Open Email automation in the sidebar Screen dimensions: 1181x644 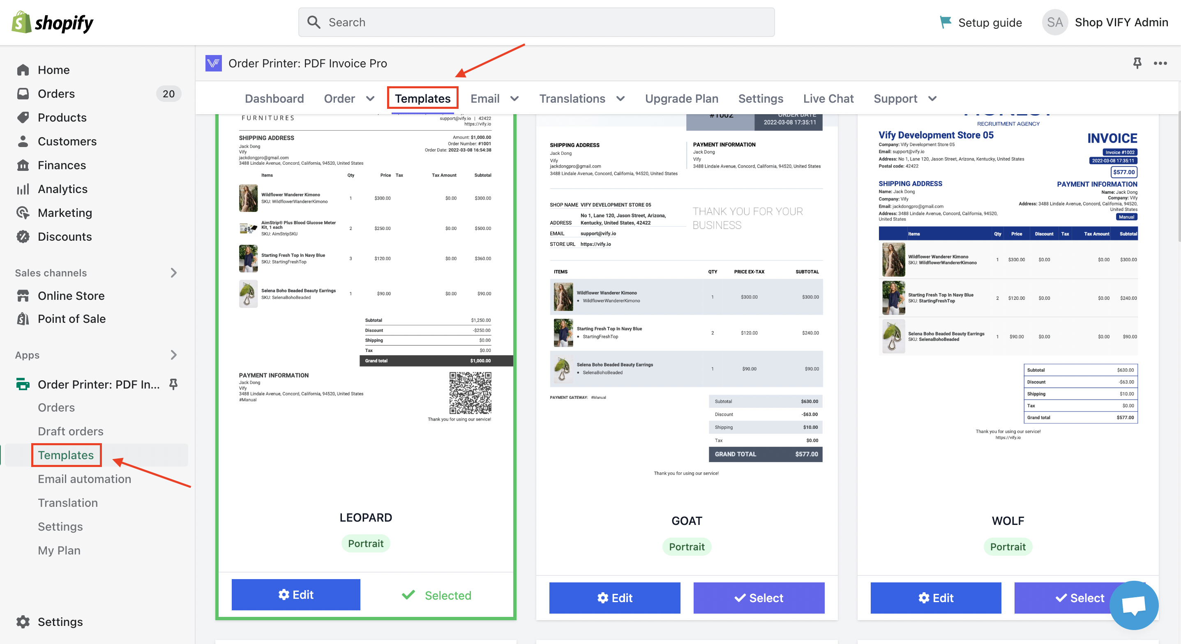(x=84, y=478)
